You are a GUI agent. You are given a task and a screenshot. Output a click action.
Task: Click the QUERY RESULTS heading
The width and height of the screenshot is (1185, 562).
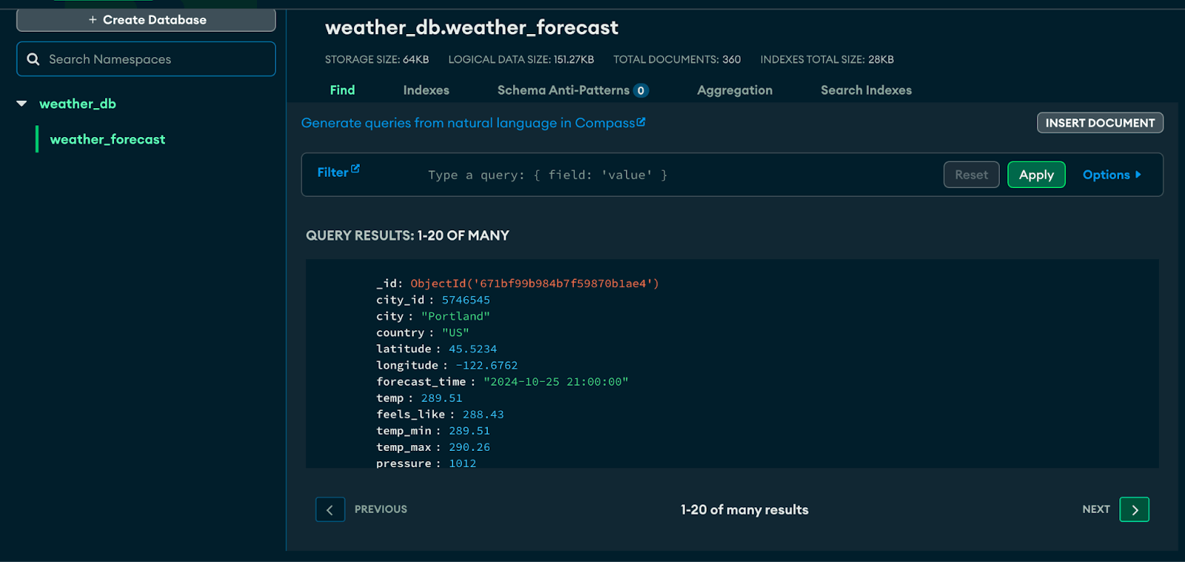point(407,235)
